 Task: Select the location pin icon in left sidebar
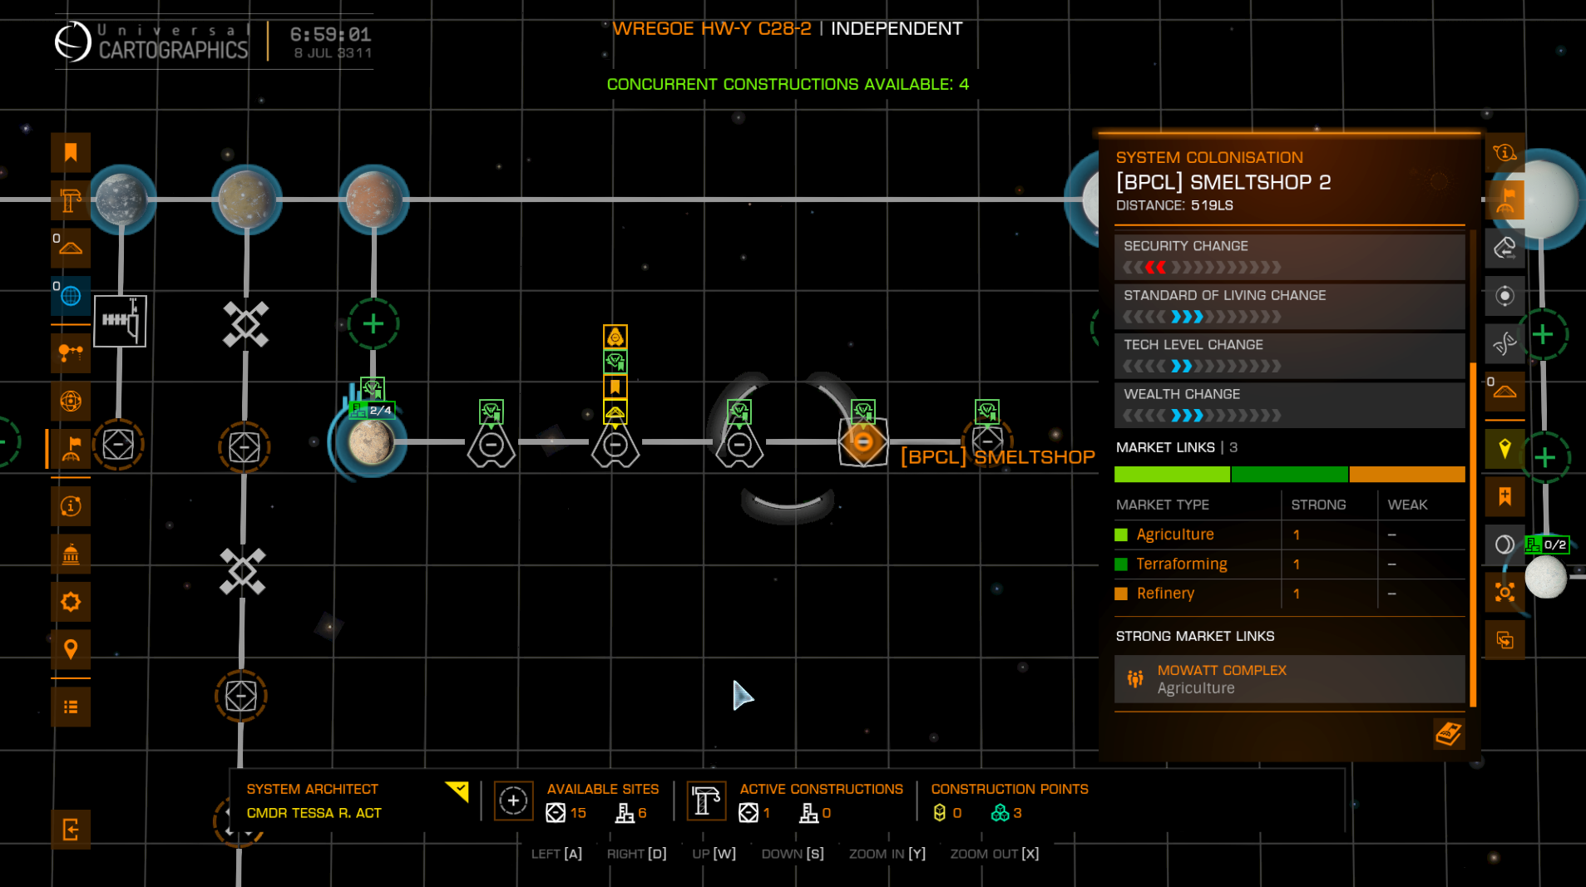[x=71, y=649]
